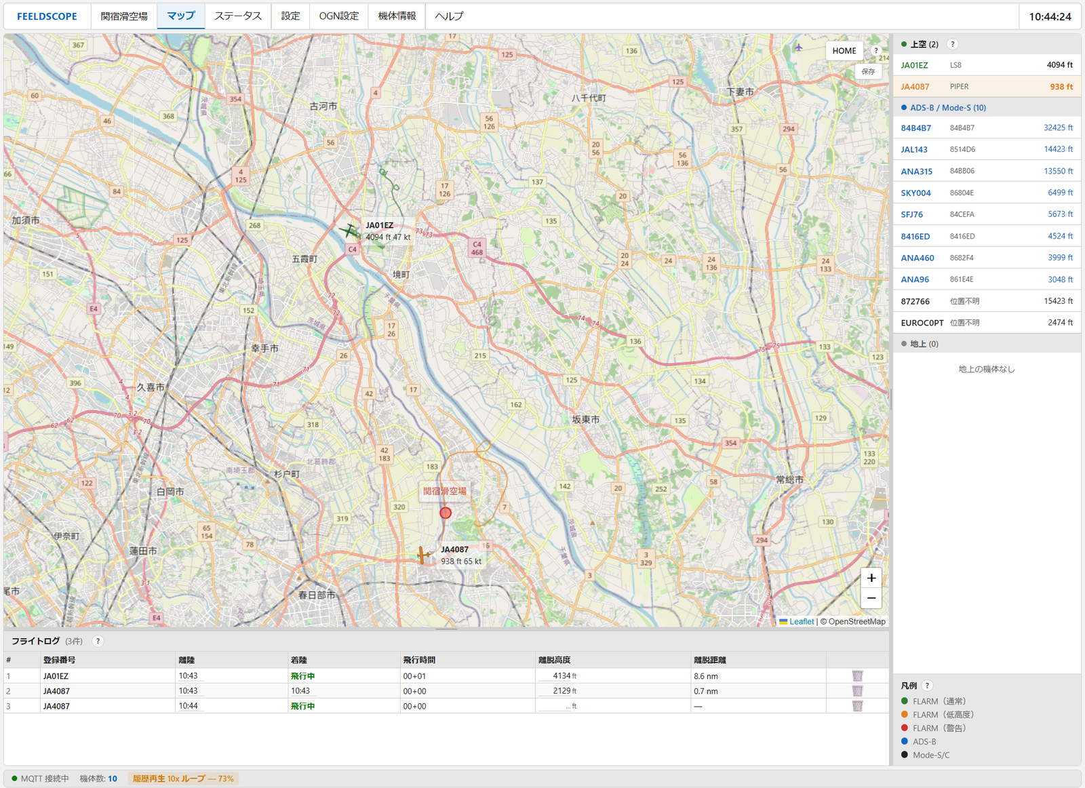Switch to the ステータス tab
The width and height of the screenshot is (1085, 788).
238,16
